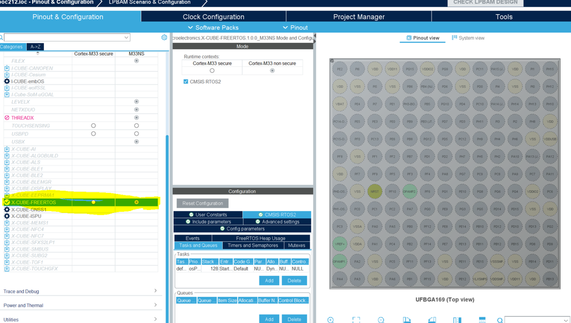This screenshot has height=323, width=571.
Task: Click the sort arrows in list header
Action: [38, 53]
